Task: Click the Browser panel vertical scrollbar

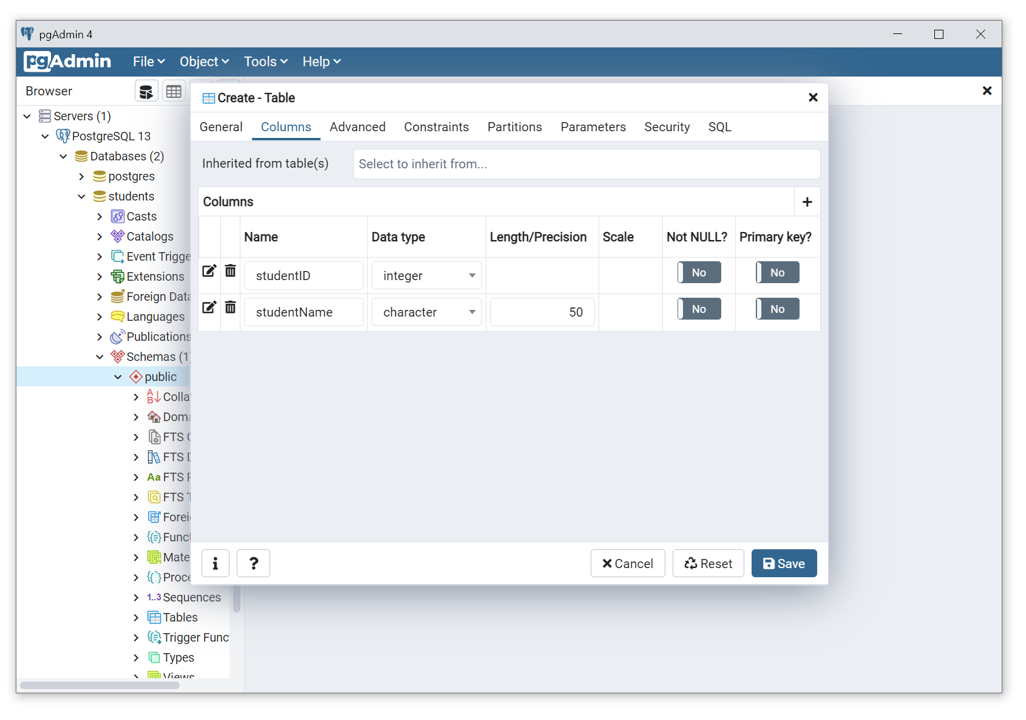Action: point(237,598)
